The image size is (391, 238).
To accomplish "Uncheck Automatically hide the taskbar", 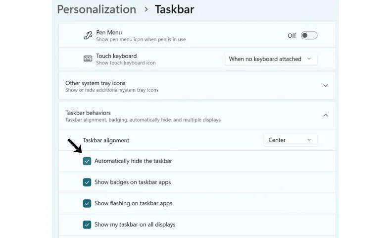I will (x=87, y=161).
